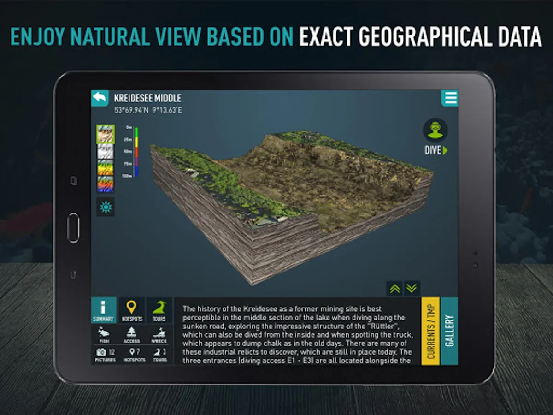Open the Tours tab
553x415 pixels.
(x=160, y=310)
